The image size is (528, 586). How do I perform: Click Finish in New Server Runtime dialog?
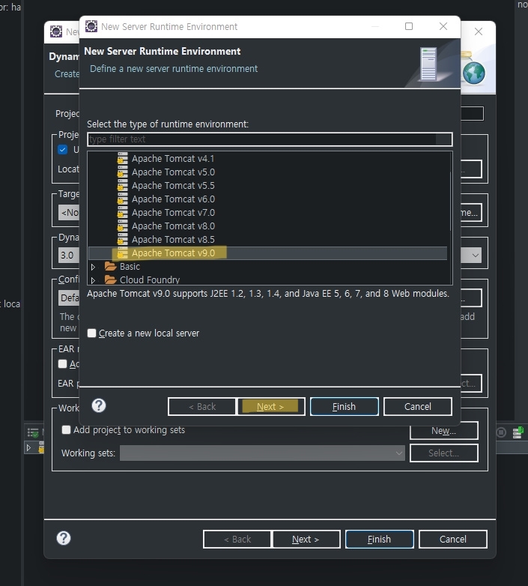pyautogui.click(x=344, y=407)
